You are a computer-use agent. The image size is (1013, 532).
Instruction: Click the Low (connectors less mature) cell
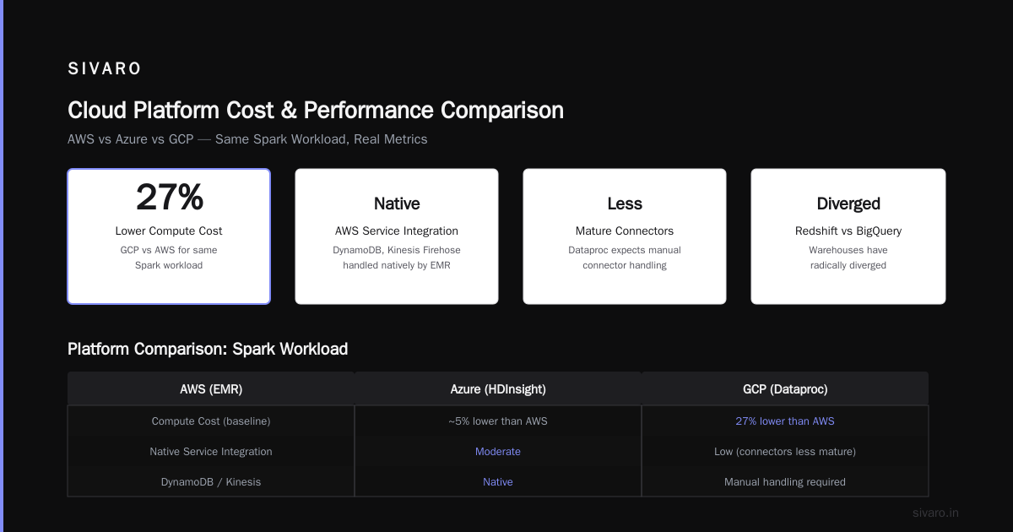[x=785, y=451]
